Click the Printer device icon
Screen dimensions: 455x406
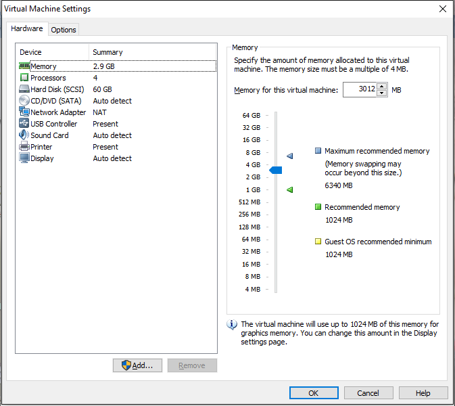24,147
